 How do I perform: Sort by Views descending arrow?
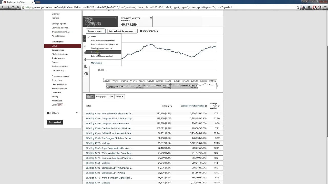point(171,106)
